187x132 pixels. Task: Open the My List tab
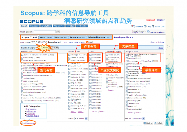coord(70,26)
